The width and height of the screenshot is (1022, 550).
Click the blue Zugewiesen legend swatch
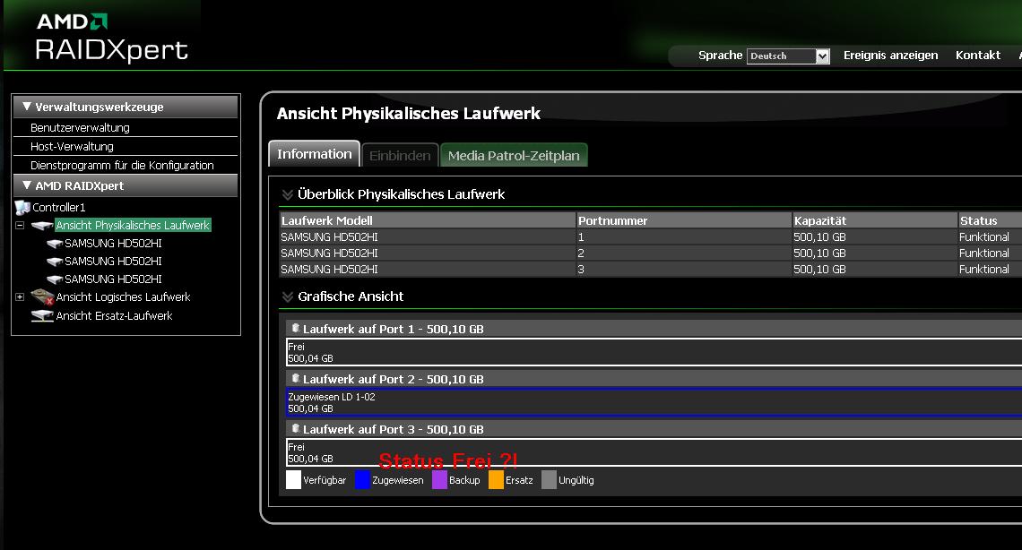point(362,480)
